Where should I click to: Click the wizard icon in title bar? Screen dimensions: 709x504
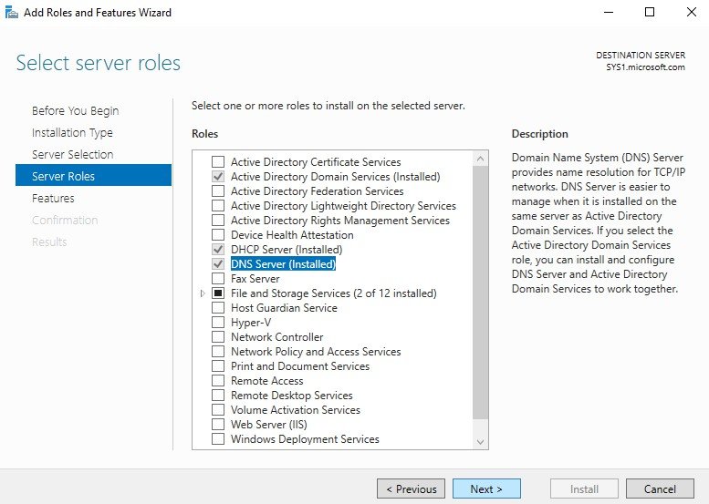click(11, 12)
